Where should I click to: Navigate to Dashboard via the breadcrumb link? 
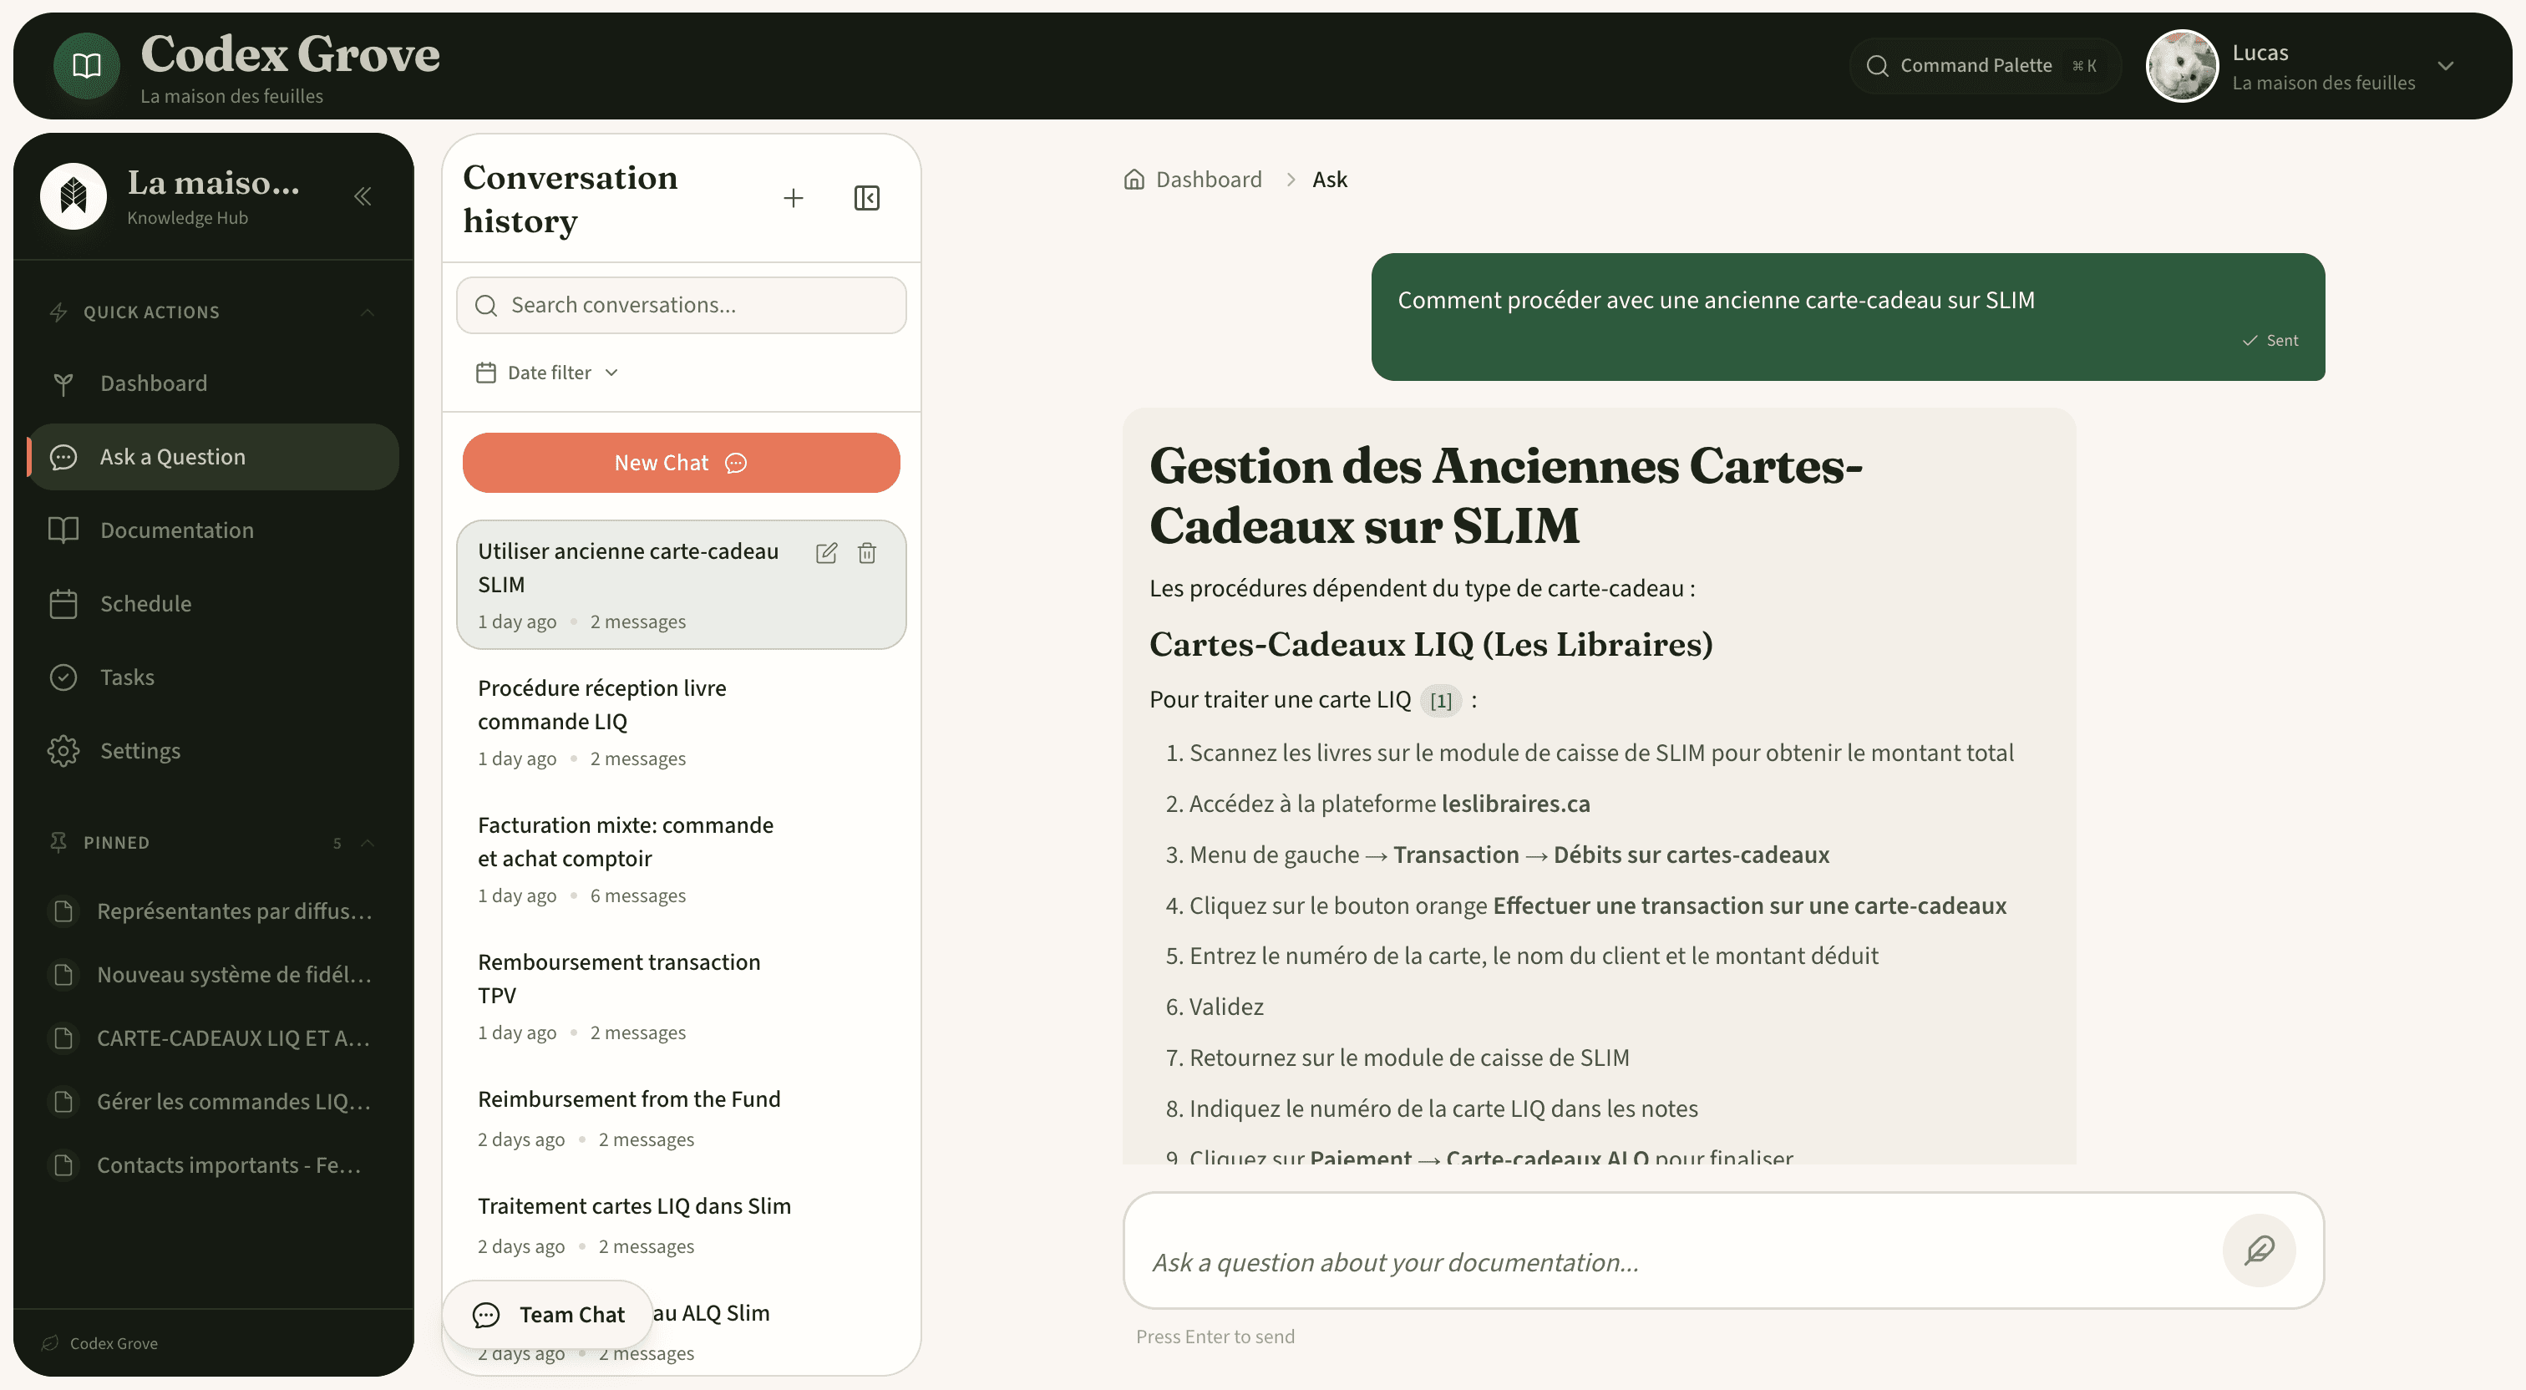point(1208,179)
